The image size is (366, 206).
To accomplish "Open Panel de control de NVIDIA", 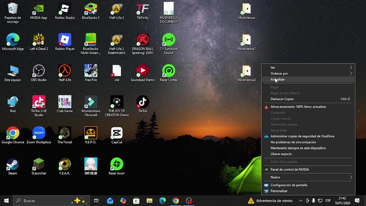I will click(x=308, y=170).
